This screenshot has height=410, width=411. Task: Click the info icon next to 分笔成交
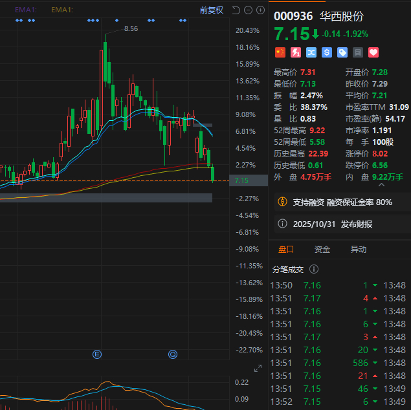[x=314, y=269]
